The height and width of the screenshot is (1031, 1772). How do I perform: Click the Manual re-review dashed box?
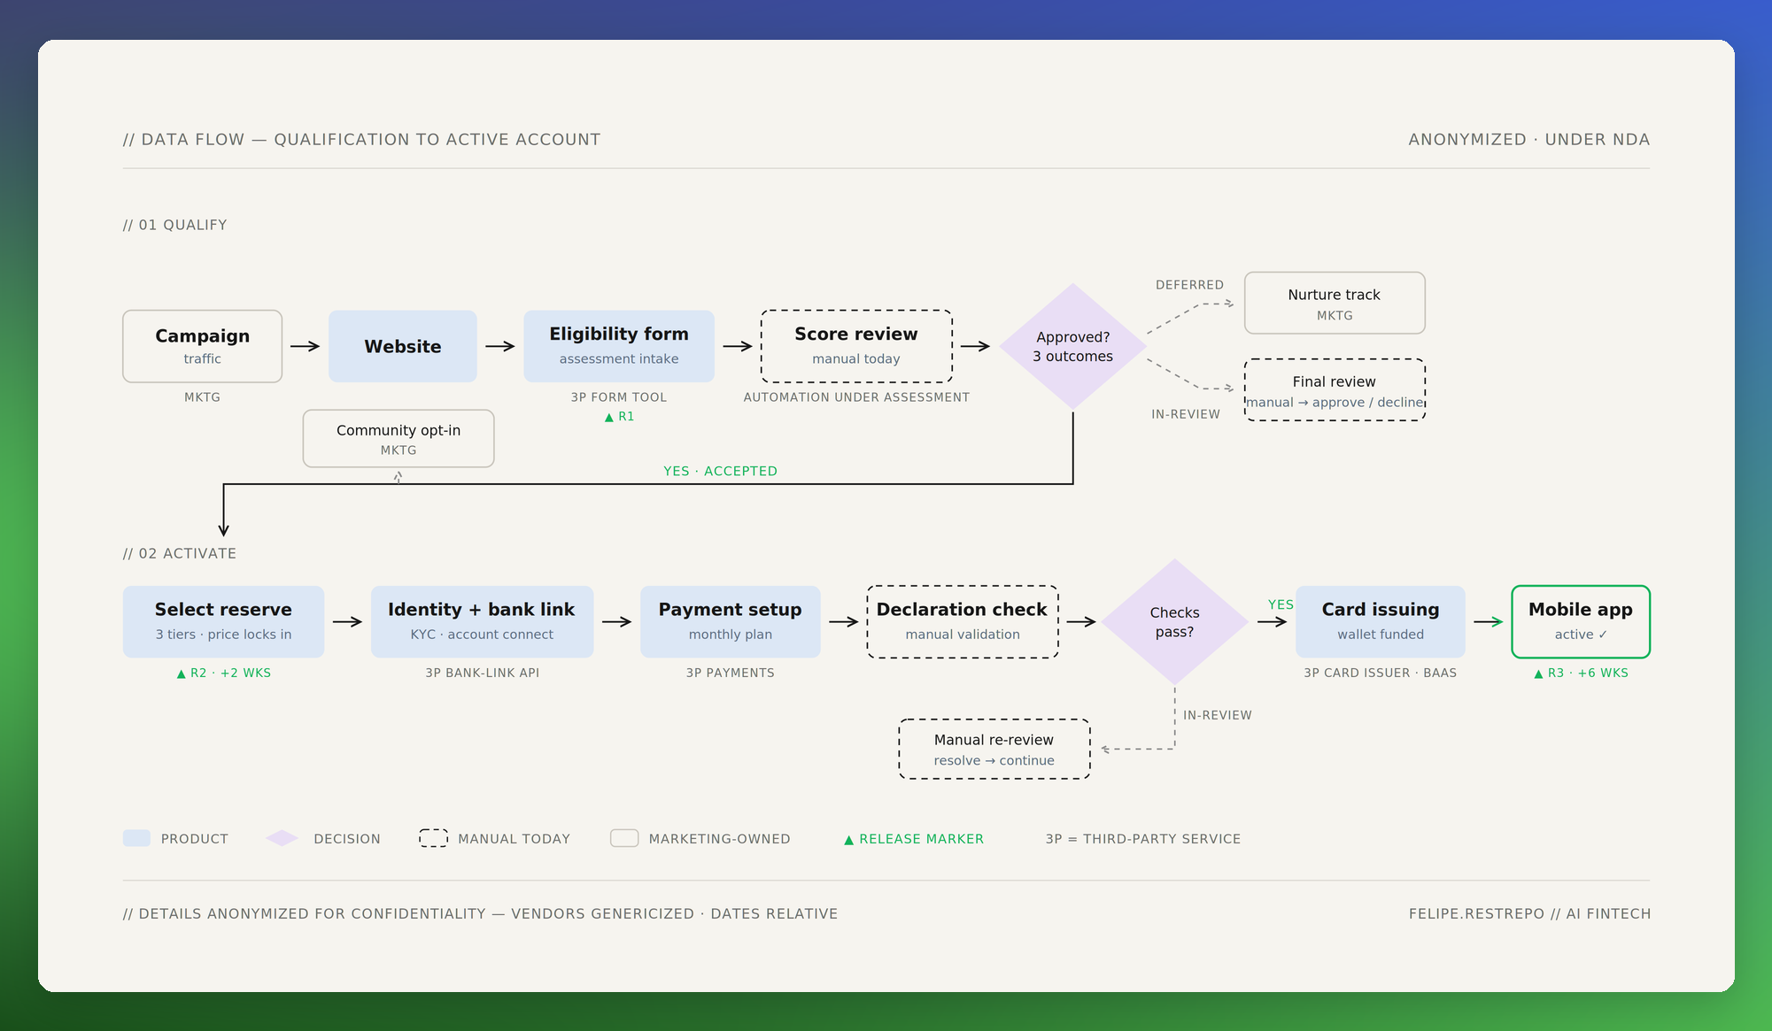click(994, 749)
